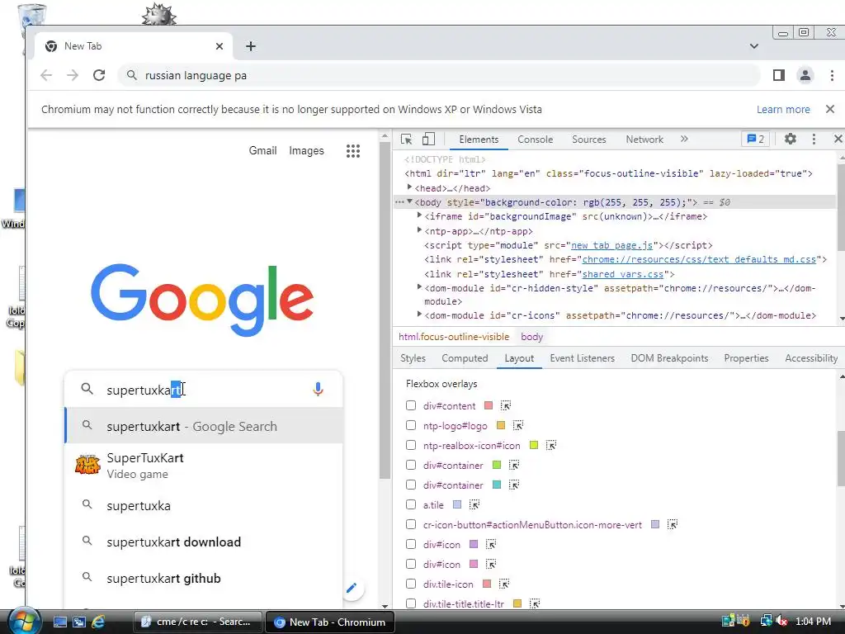Check the cr-icon-button#actionMenuButton overlay checkbox

click(411, 524)
